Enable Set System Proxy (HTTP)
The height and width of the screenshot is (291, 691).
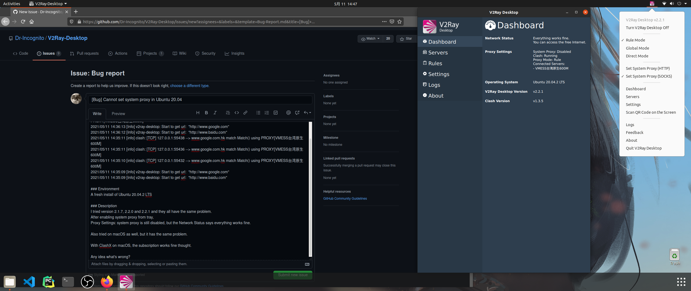coord(648,68)
